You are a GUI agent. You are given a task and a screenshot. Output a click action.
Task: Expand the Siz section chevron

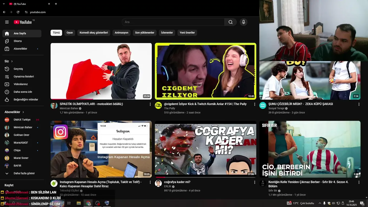12,61
